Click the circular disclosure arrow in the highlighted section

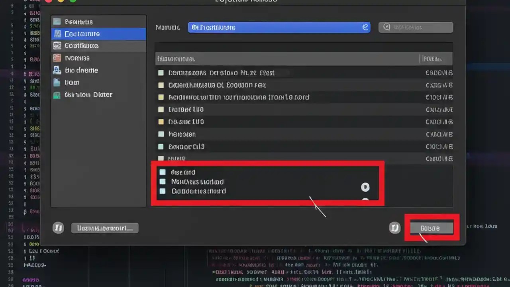click(x=365, y=187)
